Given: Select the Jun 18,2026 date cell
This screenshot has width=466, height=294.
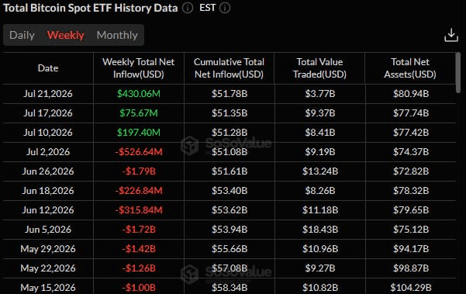Looking at the screenshot, I should coord(48,191).
